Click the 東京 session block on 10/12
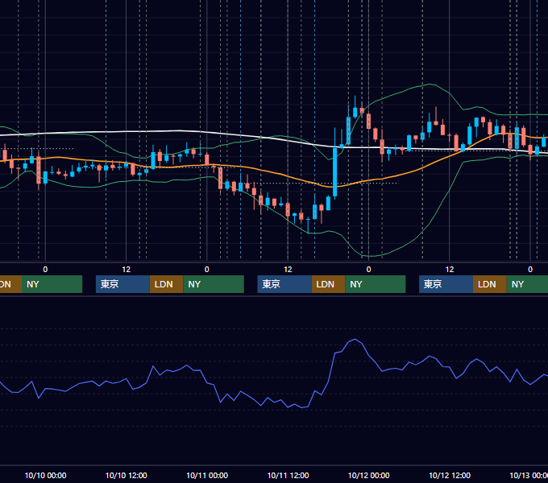Image resolution: width=548 pixels, height=483 pixels. click(x=446, y=284)
